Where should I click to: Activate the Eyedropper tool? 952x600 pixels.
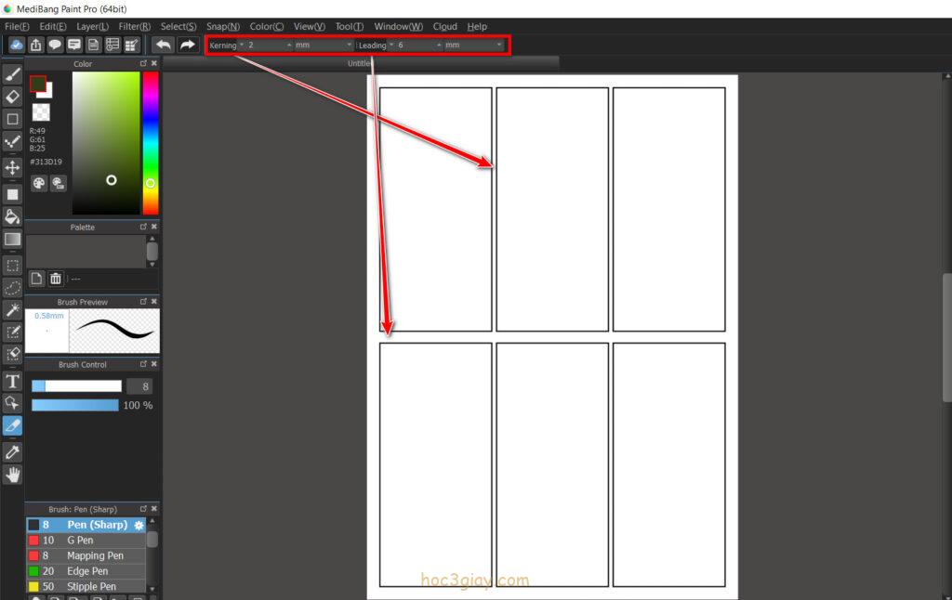(x=13, y=451)
